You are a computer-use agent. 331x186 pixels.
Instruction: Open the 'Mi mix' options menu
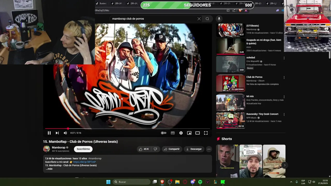[284, 97]
